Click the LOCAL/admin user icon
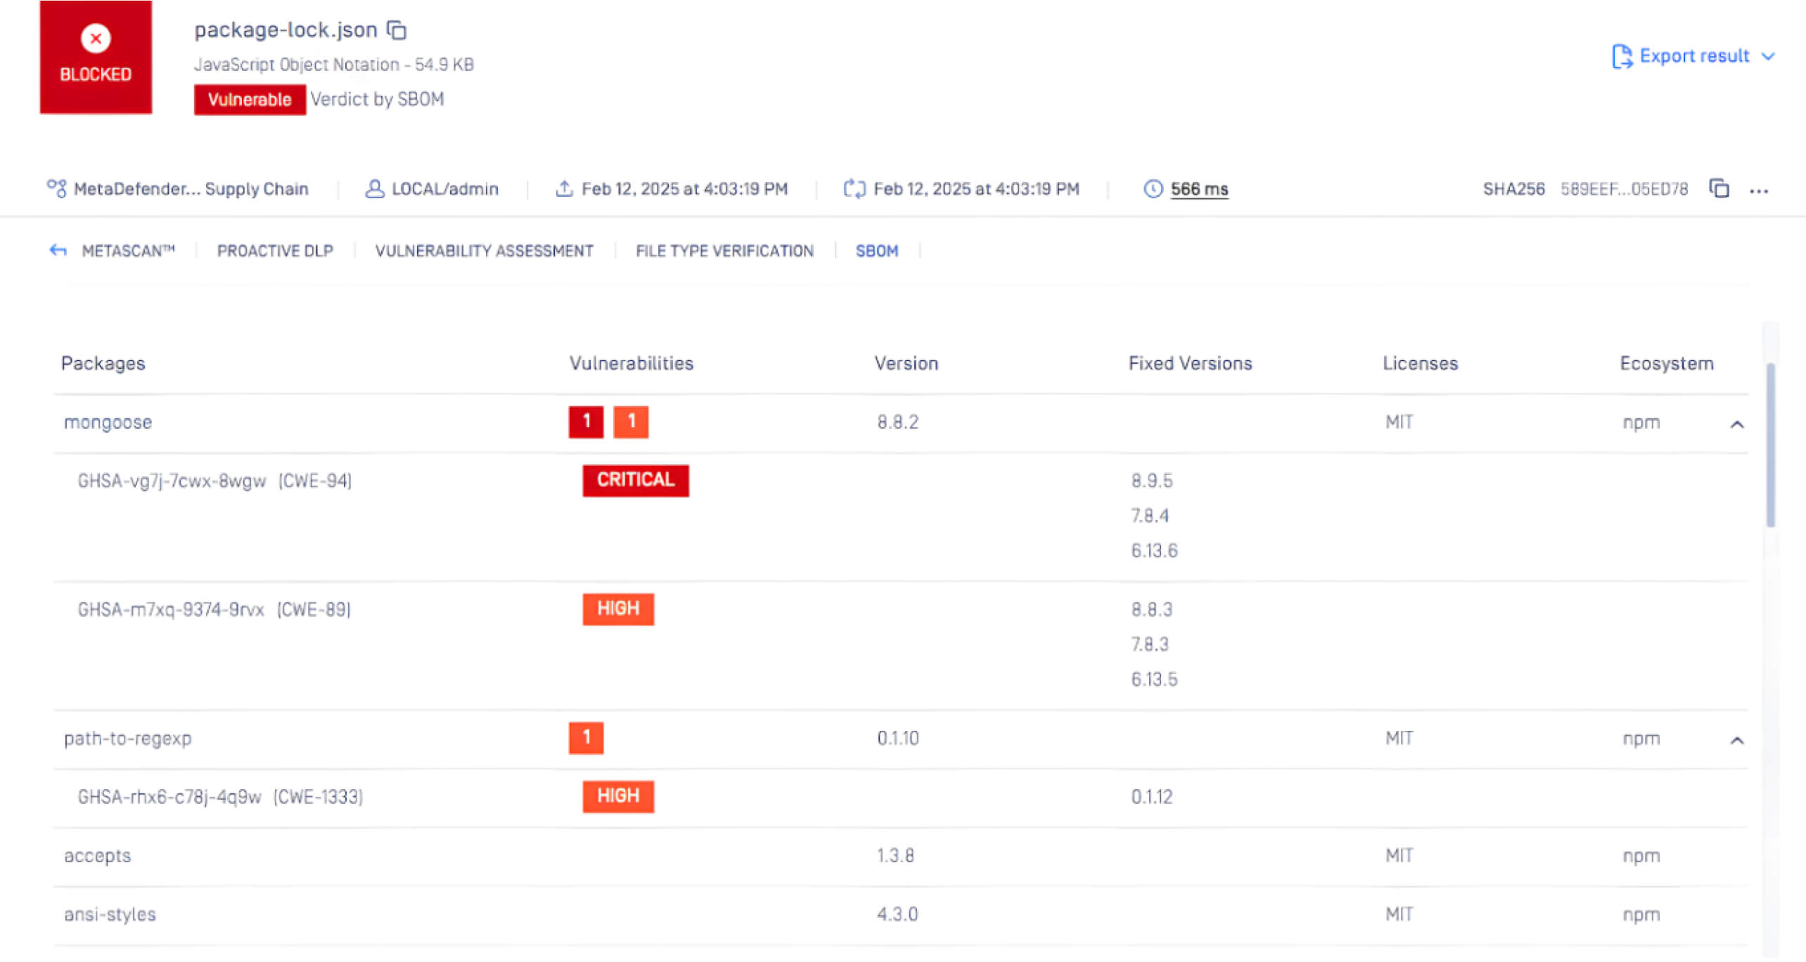1806x962 pixels. 374,188
